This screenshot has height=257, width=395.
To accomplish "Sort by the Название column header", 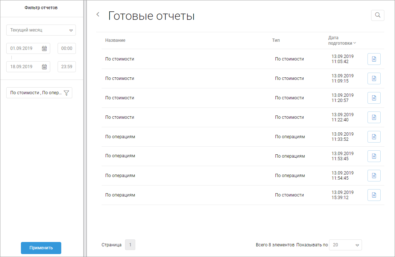I will 115,40.
